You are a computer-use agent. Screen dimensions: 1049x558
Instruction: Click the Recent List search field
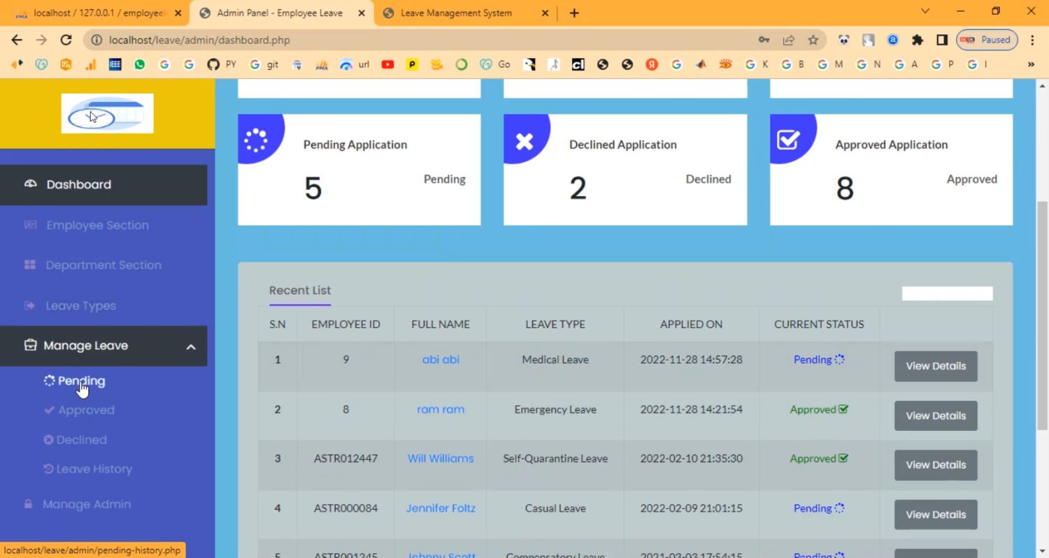click(947, 293)
